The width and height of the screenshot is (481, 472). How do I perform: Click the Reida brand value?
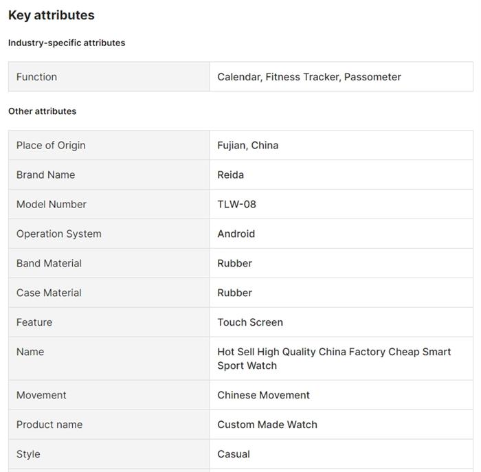(231, 175)
